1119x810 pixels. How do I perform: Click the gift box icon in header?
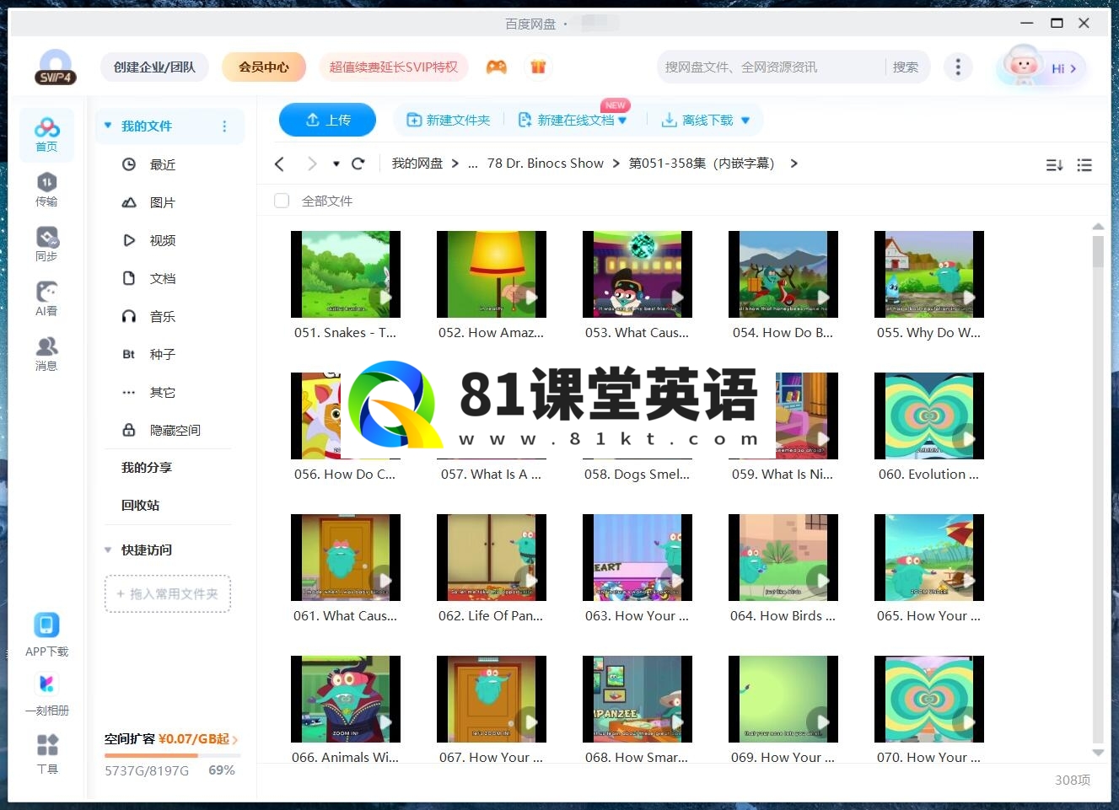click(x=538, y=67)
